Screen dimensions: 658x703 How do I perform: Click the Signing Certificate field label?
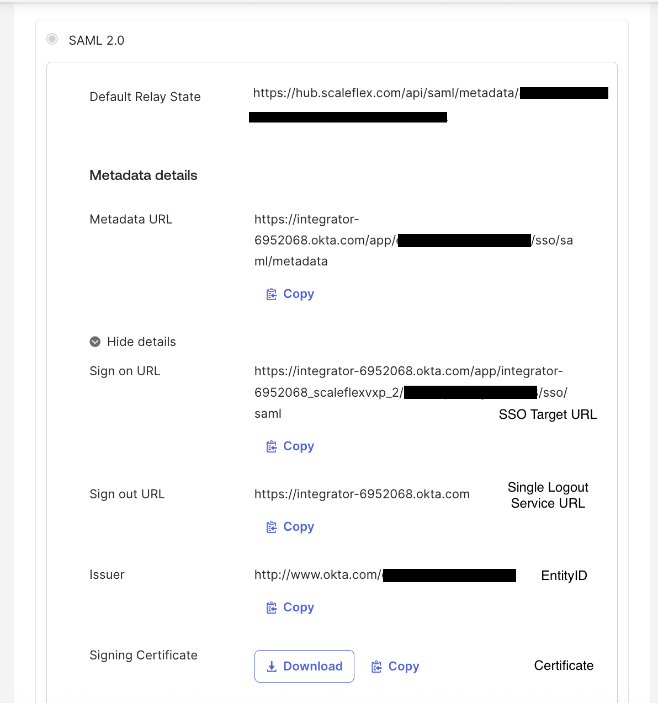[x=144, y=655]
